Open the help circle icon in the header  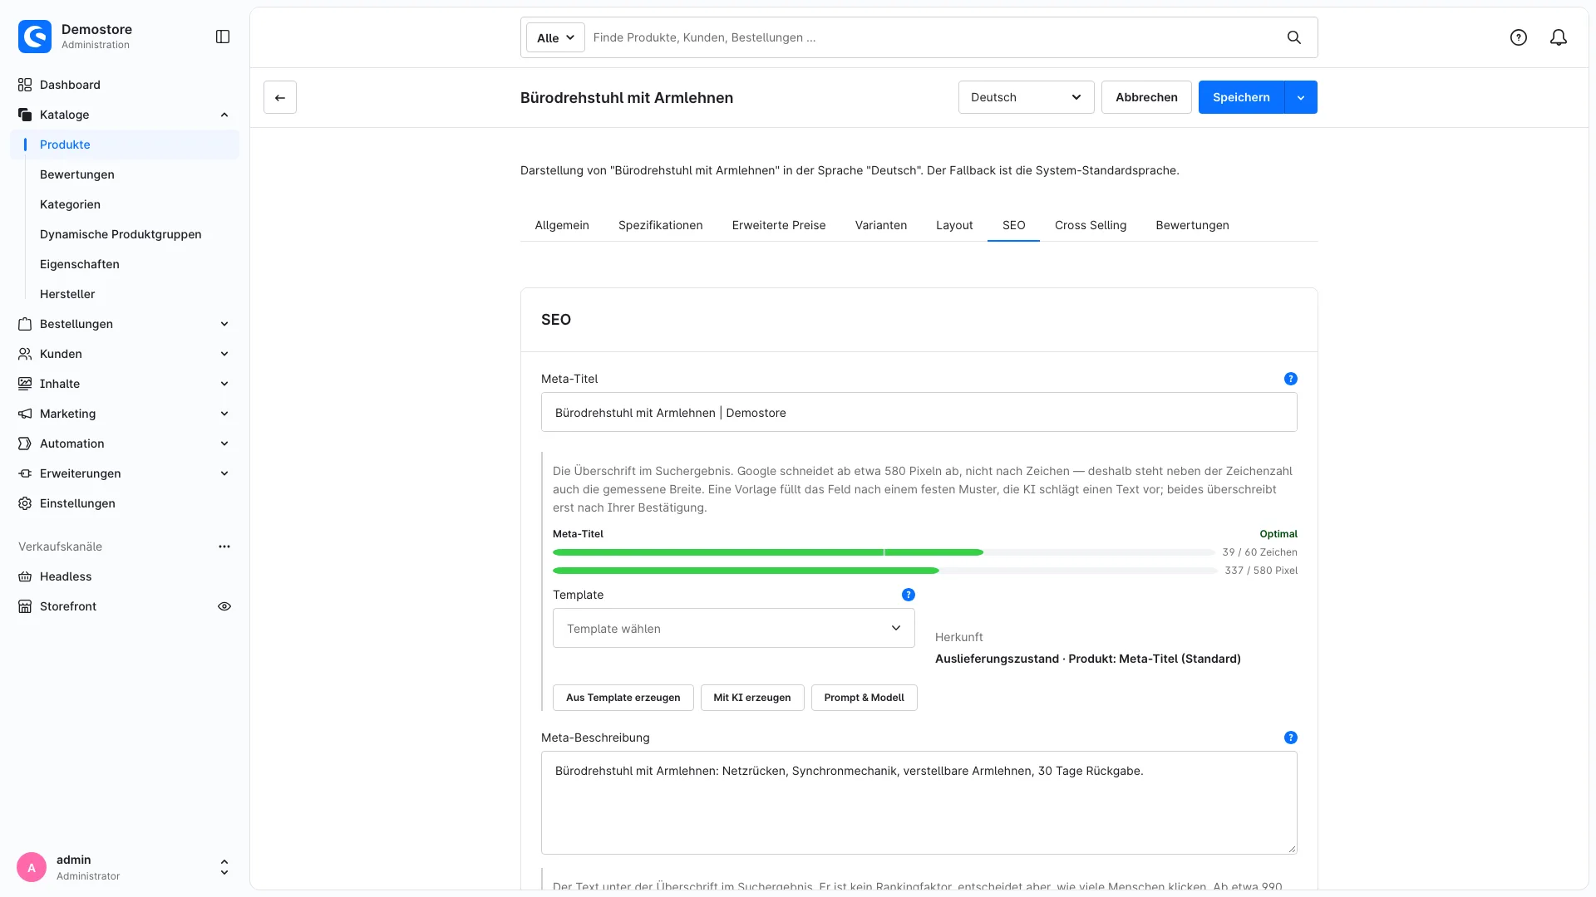(x=1519, y=37)
